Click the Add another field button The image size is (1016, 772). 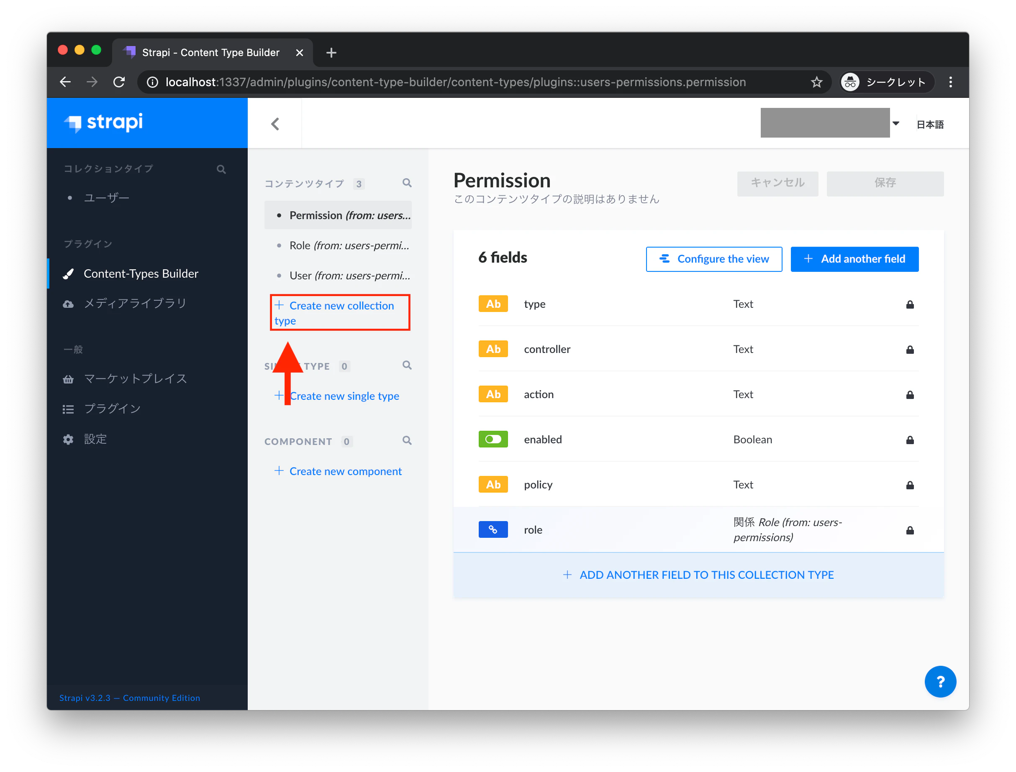pos(854,259)
